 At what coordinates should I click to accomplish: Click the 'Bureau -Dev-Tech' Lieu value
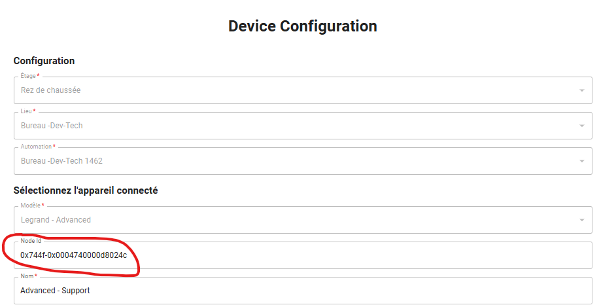52,126
